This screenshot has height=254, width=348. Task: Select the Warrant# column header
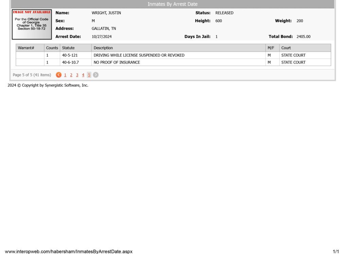click(x=30, y=48)
